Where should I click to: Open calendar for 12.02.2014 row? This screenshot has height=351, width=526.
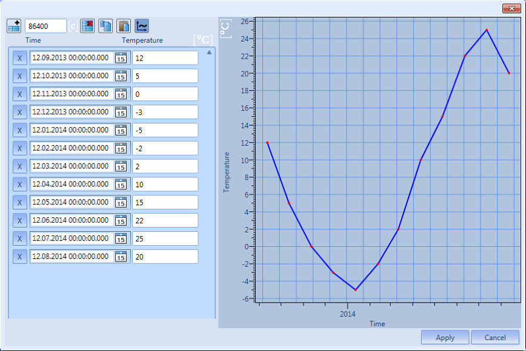(x=121, y=148)
